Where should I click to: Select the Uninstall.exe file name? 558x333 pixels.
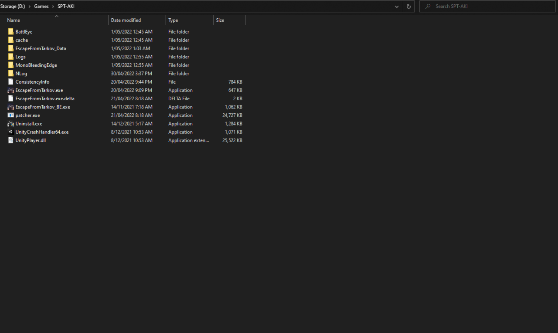point(29,124)
